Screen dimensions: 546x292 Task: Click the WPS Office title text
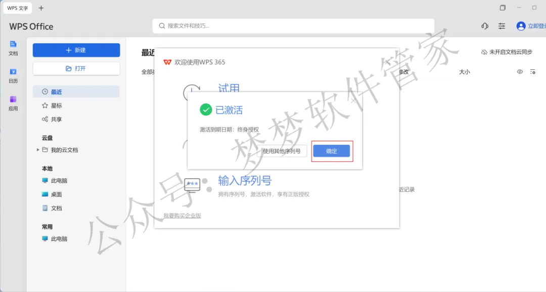pyautogui.click(x=31, y=26)
